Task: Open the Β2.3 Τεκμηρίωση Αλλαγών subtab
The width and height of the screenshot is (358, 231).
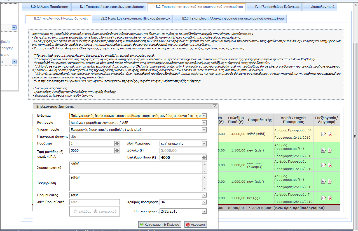Action: coord(230,19)
